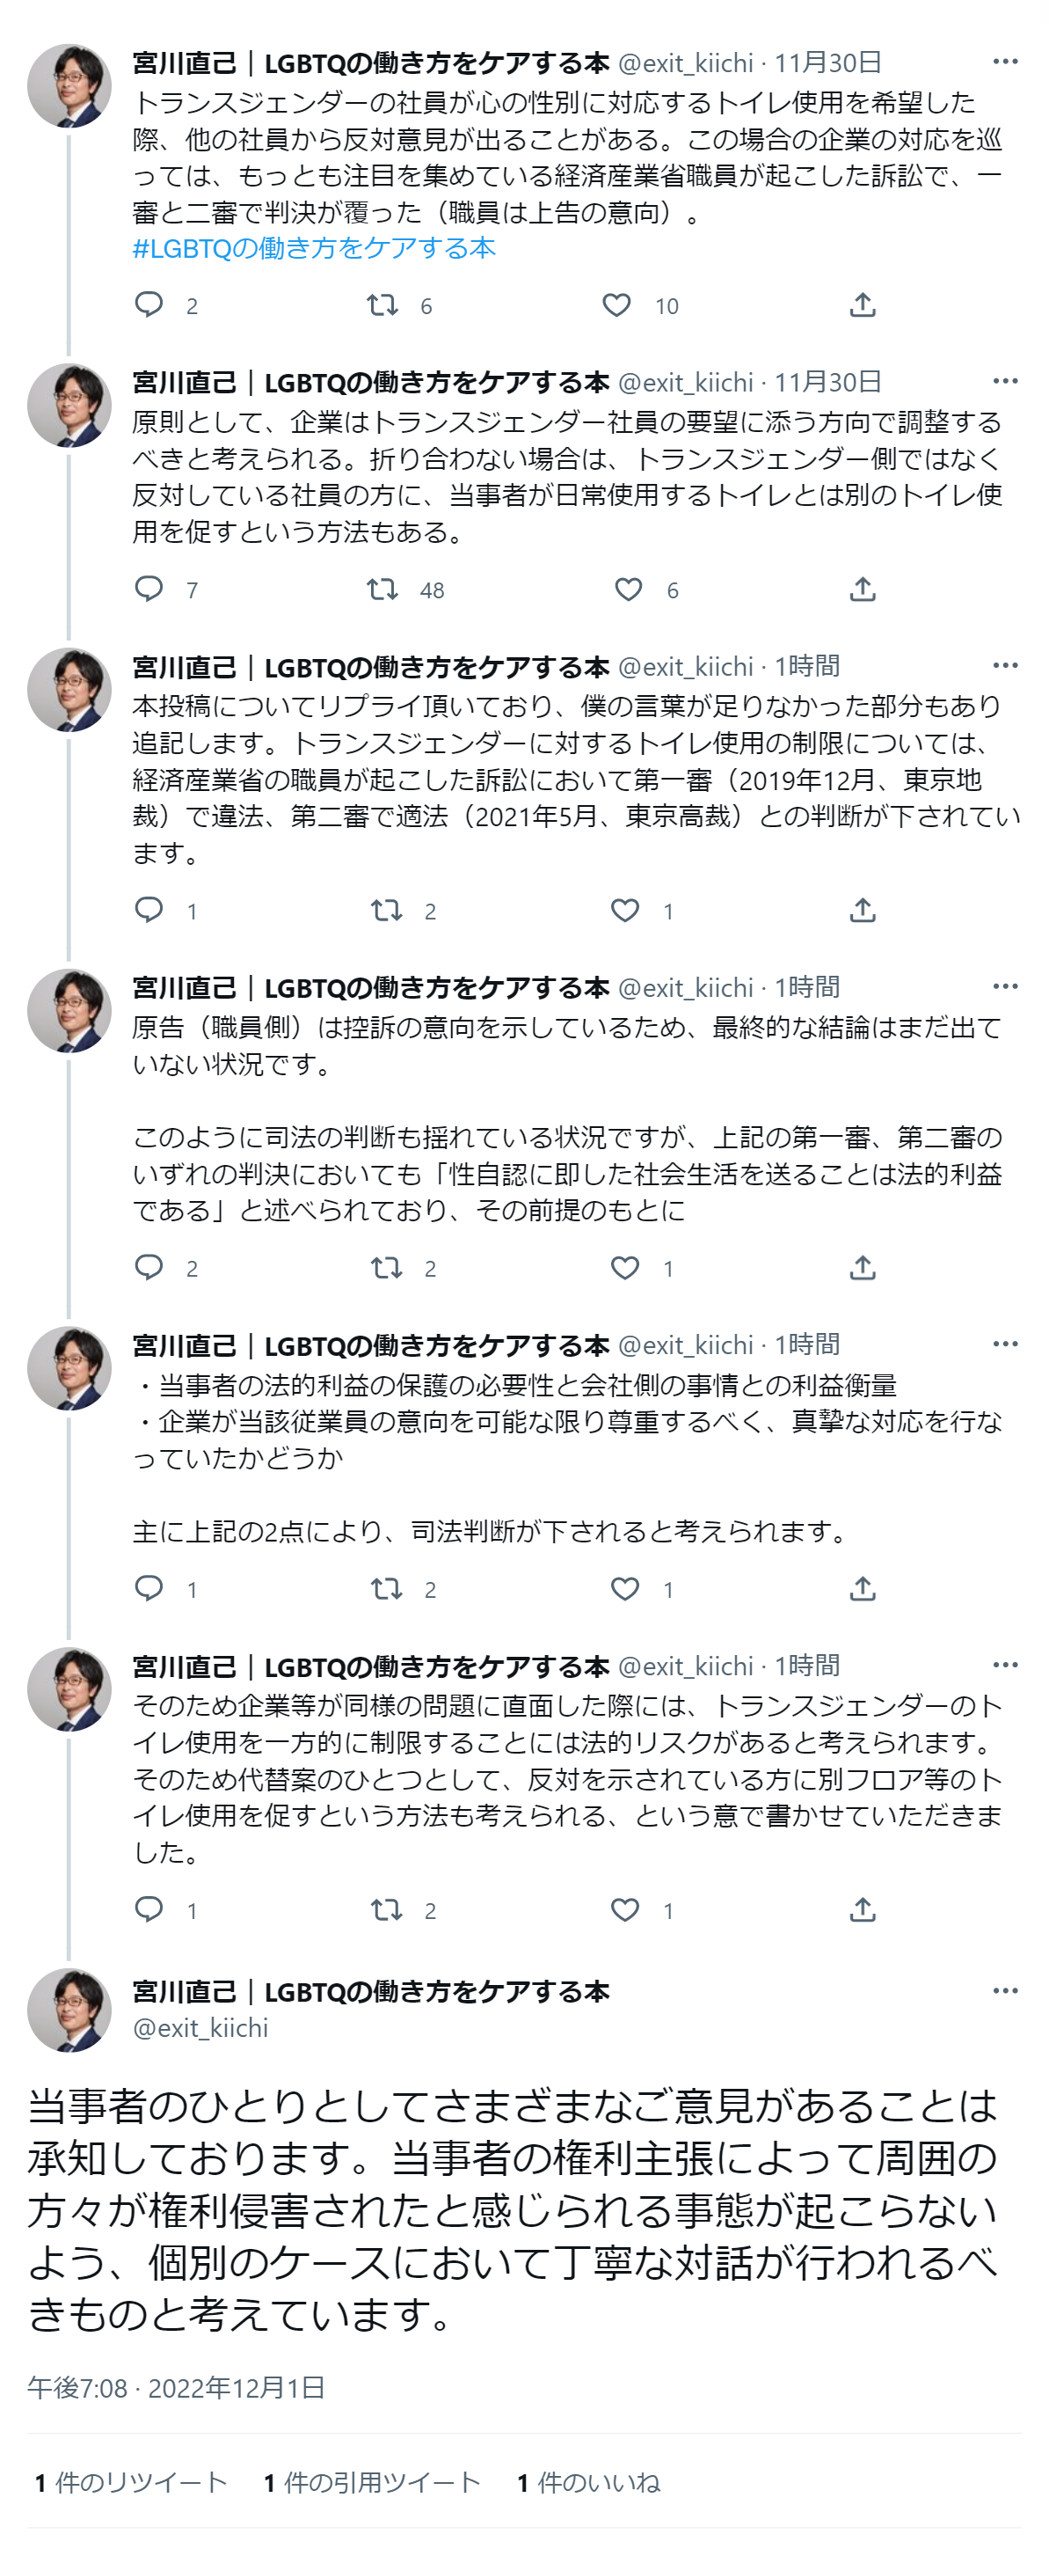Open more options on tweet starting 原則として
Image resolution: width=1049 pixels, height=2549 pixels.
[x=1006, y=381]
